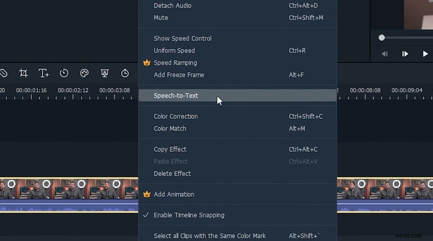Select the Crop tool icon
Image resolution: width=433 pixels, height=241 pixels.
[x=23, y=73]
